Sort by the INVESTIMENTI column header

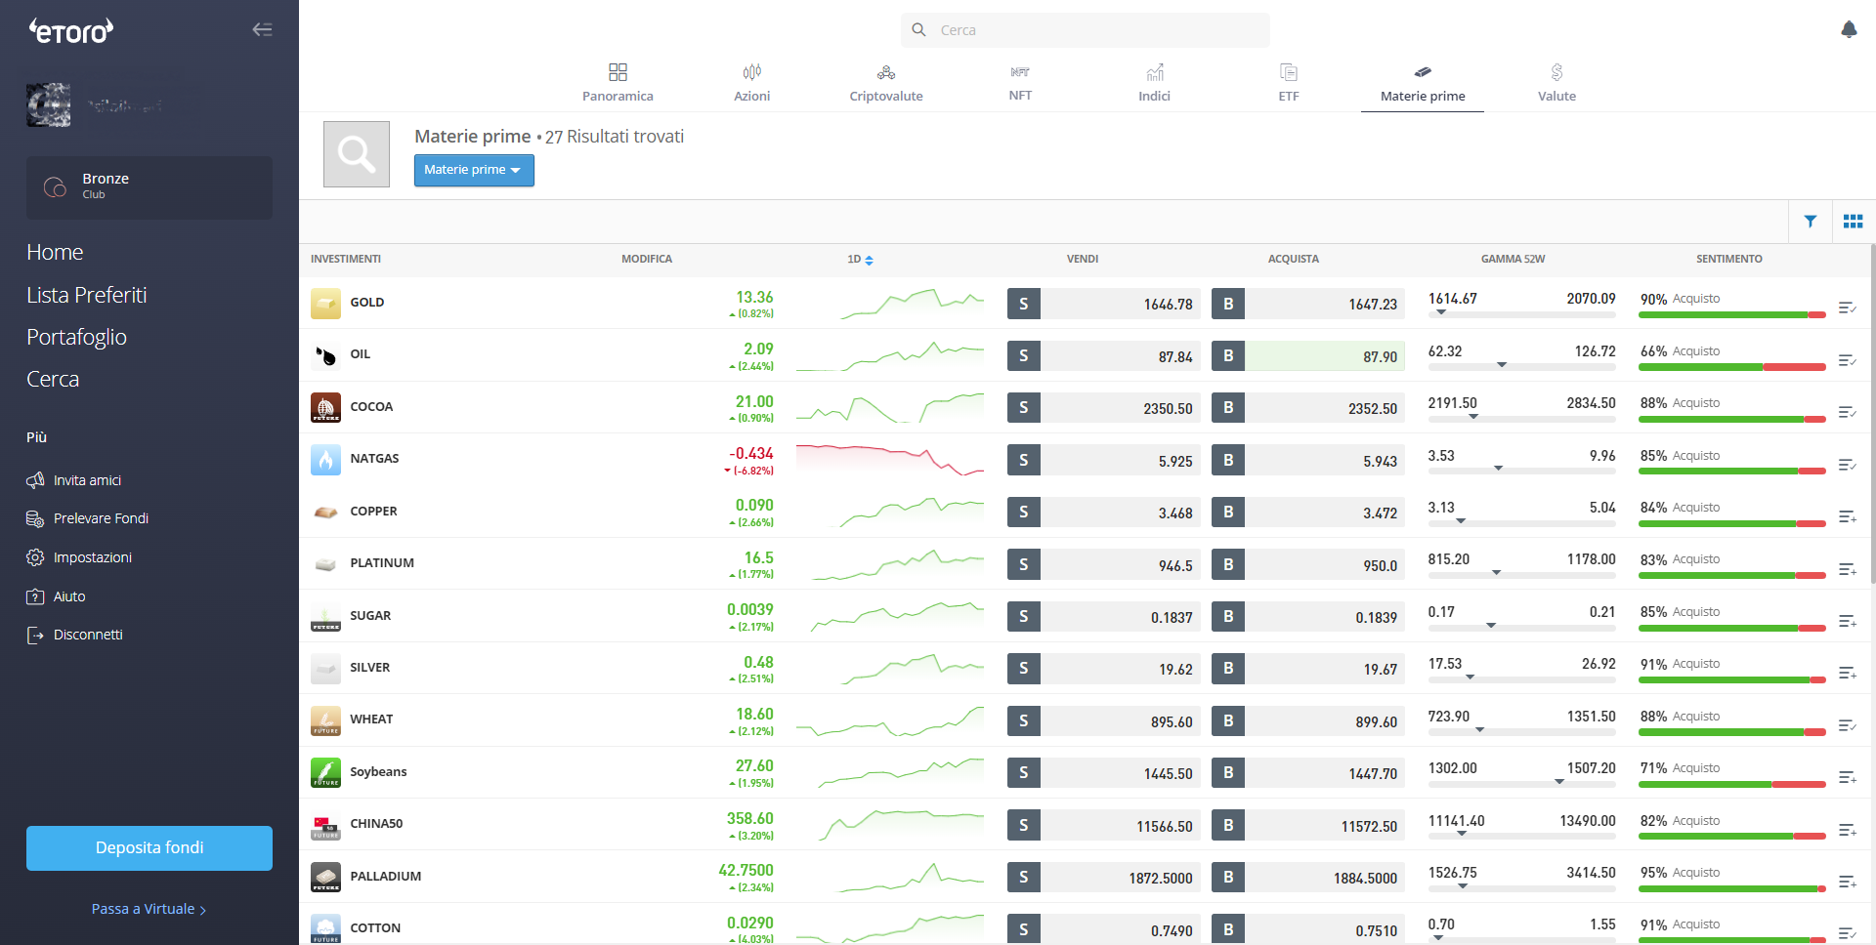pos(346,260)
